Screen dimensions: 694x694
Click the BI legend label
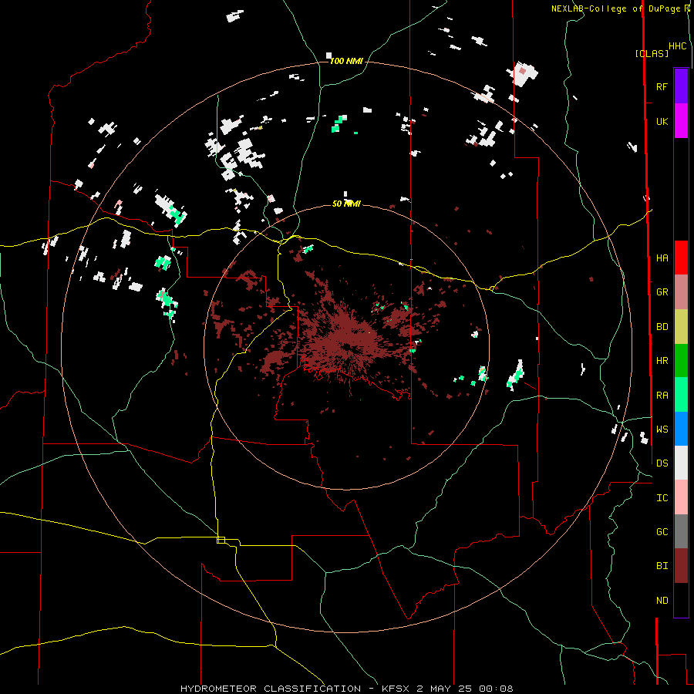point(662,566)
